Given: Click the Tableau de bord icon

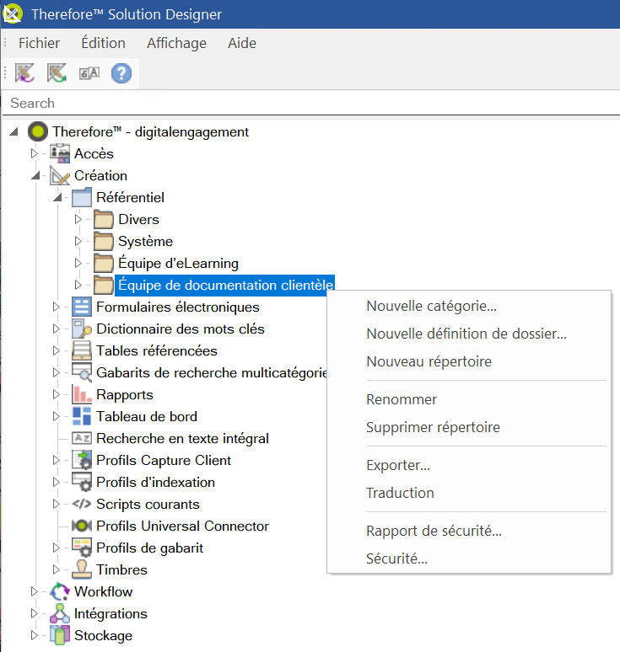Looking at the screenshot, I should pos(82,416).
